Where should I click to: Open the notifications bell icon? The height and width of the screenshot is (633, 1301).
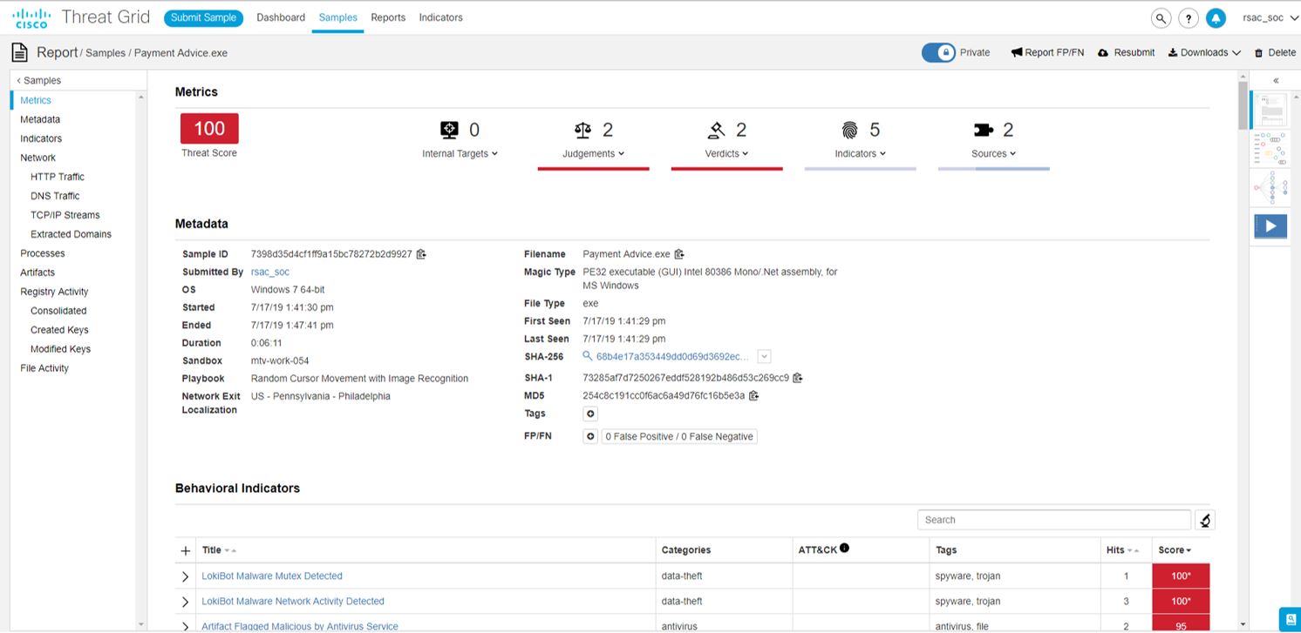click(1216, 18)
